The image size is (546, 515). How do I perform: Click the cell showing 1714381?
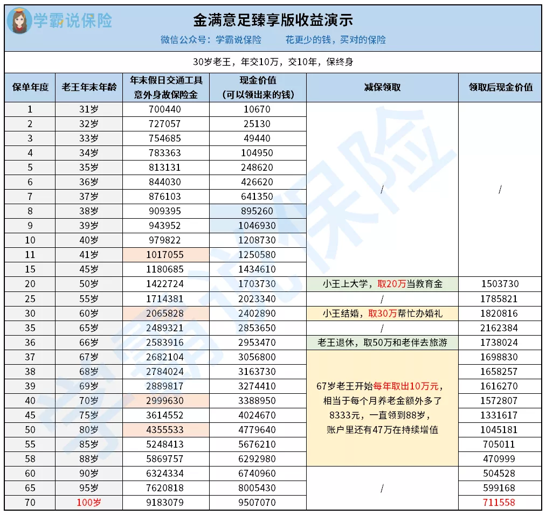click(x=165, y=299)
